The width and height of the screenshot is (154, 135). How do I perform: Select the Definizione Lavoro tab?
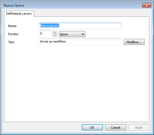tap(19, 14)
